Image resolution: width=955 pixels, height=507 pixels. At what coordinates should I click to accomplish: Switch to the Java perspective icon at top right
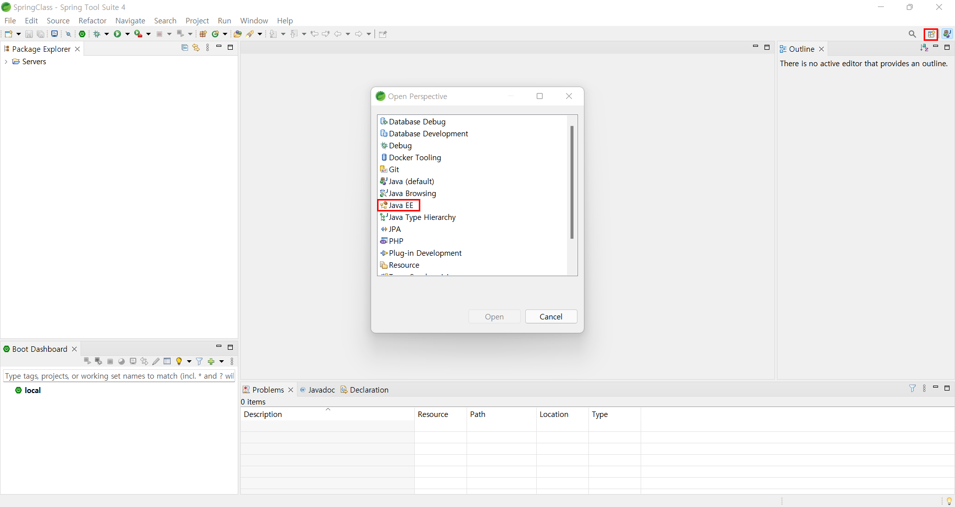(x=947, y=34)
